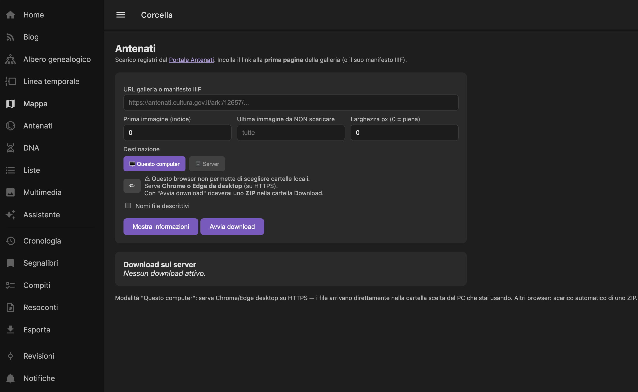Click the Notifiche bell icon
Viewport: 638px width, 392px height.
[x=10, y=378]
